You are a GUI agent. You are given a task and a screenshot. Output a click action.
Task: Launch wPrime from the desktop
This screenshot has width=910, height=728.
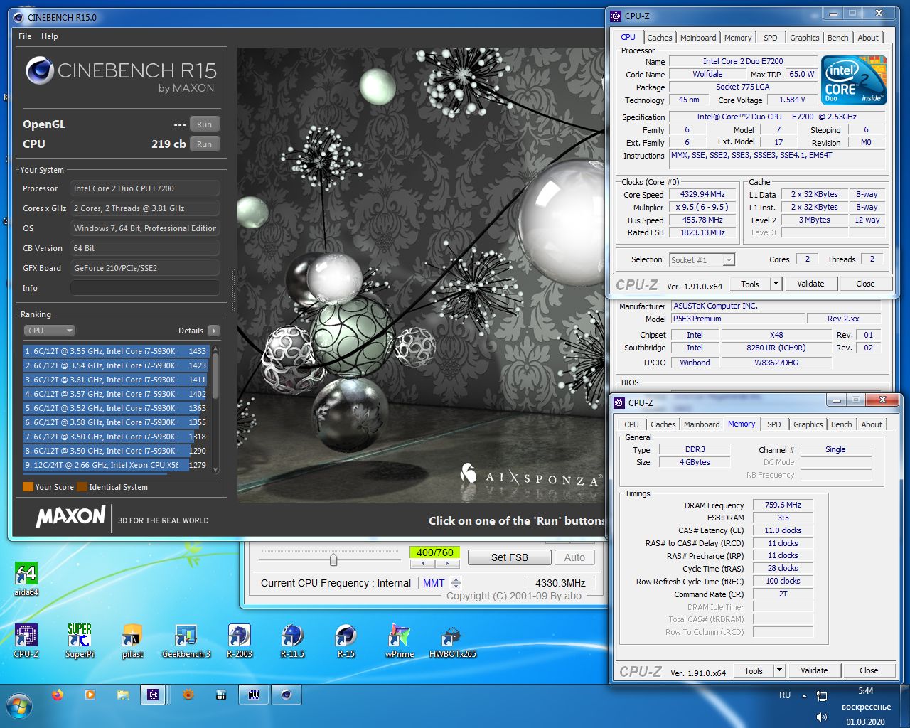[399, 640]
